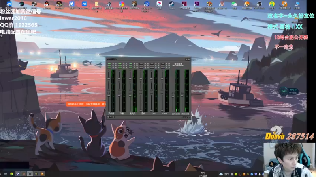Image resolution: width=316 pixels, height=177 pixels.
Task: Click the weather 21°C tray item
Action: pyautogui.click(x=225, y=174)
